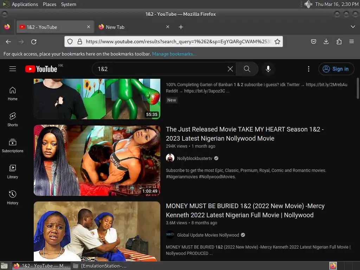Viewport: 360px width, 270px height.
Task: Click Manage bookmarks link
Action: pyautogui.click(x=174, y=54)
